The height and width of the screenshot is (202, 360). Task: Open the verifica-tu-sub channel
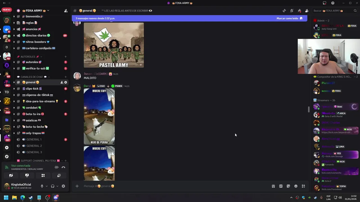tap(42, 68)
